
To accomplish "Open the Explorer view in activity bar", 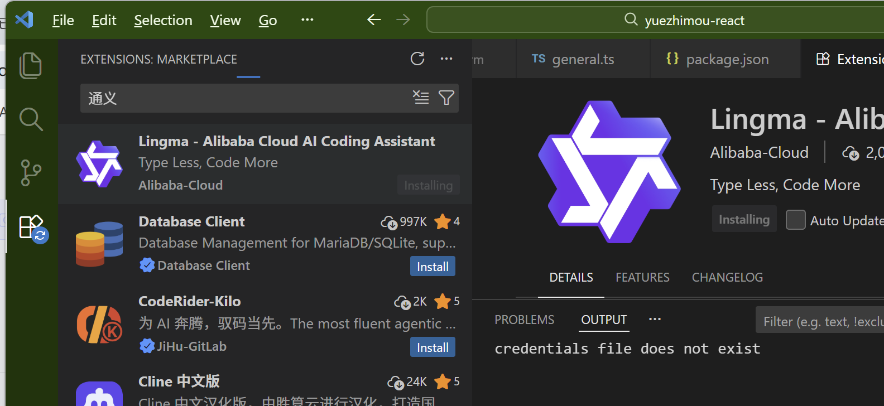I will tap(31, 65).
